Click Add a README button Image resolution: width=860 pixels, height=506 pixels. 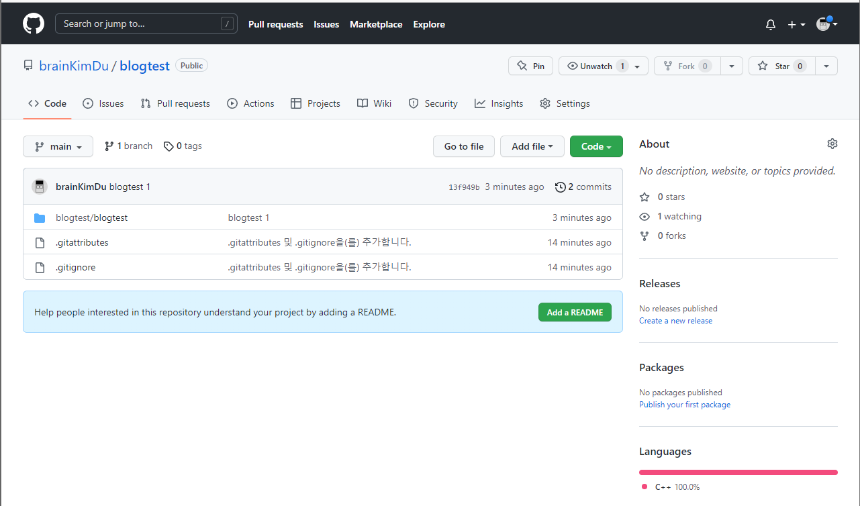pyautogui.click(x=575, y=312)
